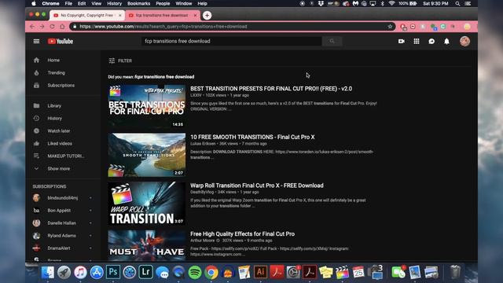Click the 'fcpx transitions free download' suggestion
This screenshot has width=503, height=283.
[164, 77]
